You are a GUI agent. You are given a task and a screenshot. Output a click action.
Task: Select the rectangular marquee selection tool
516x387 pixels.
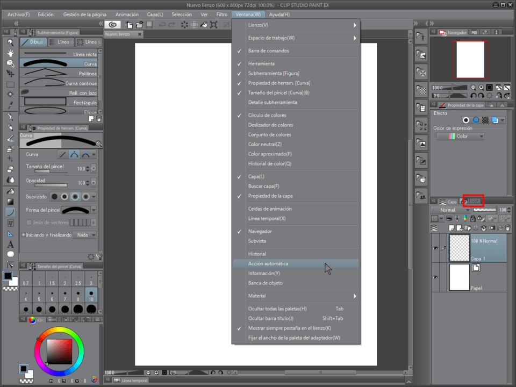point(11,84)
